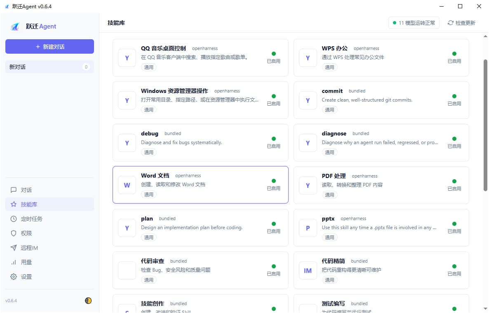
Task: Toggle 已启用 status of plan skill
Action: click(x=273, y=228)
